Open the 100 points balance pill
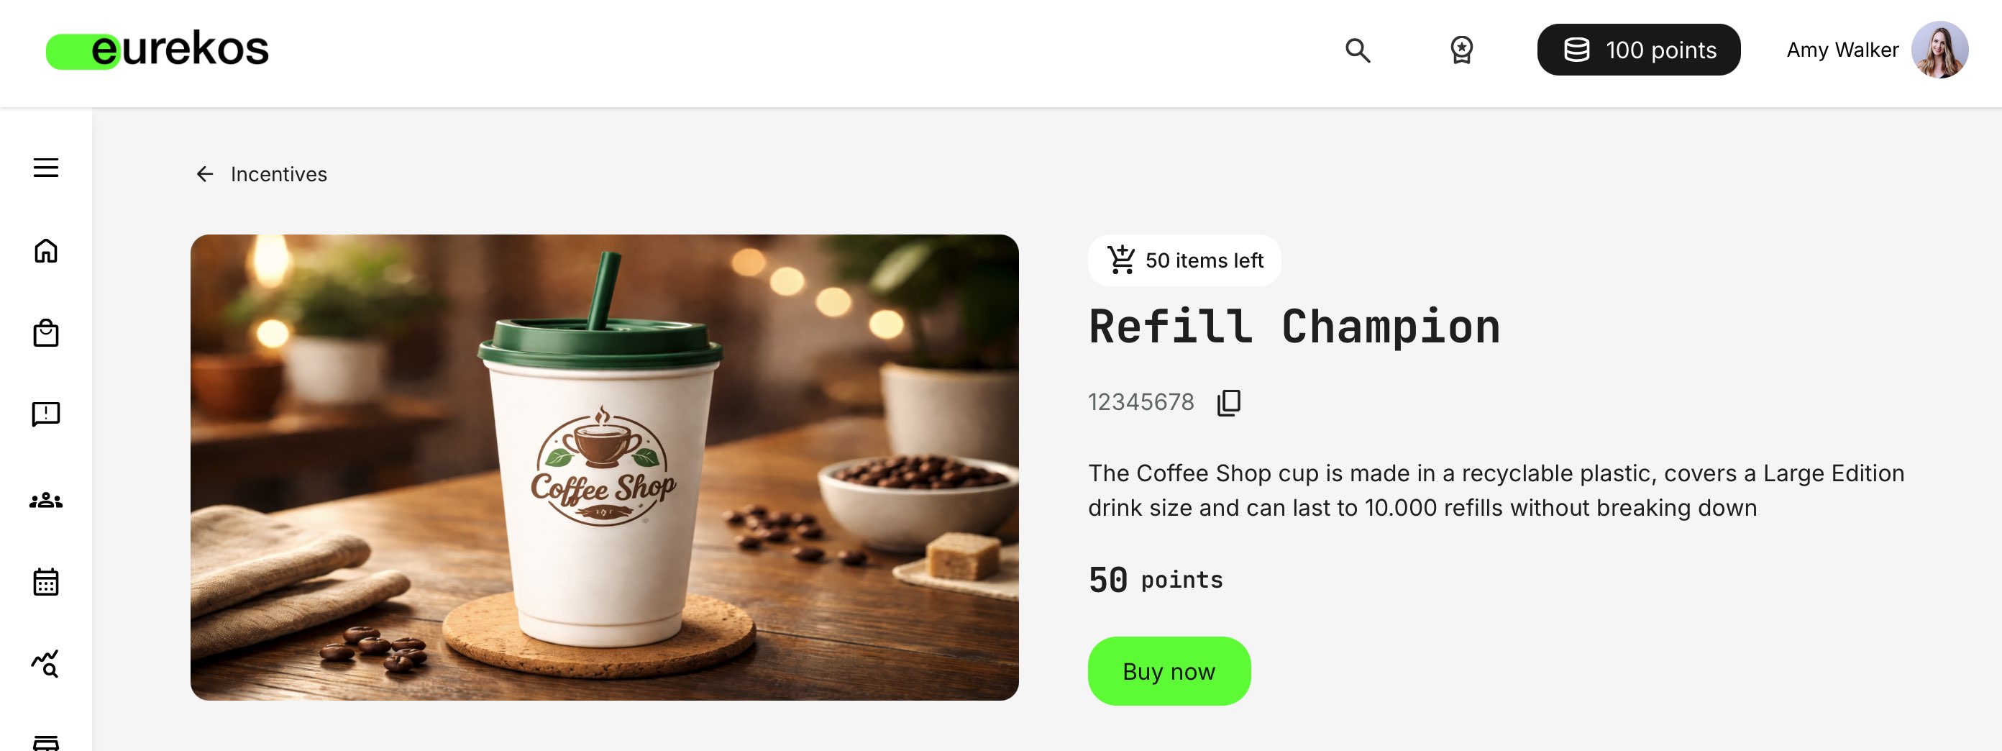The height and width of the screenshot is (751, 2002). coord(1637,50)
